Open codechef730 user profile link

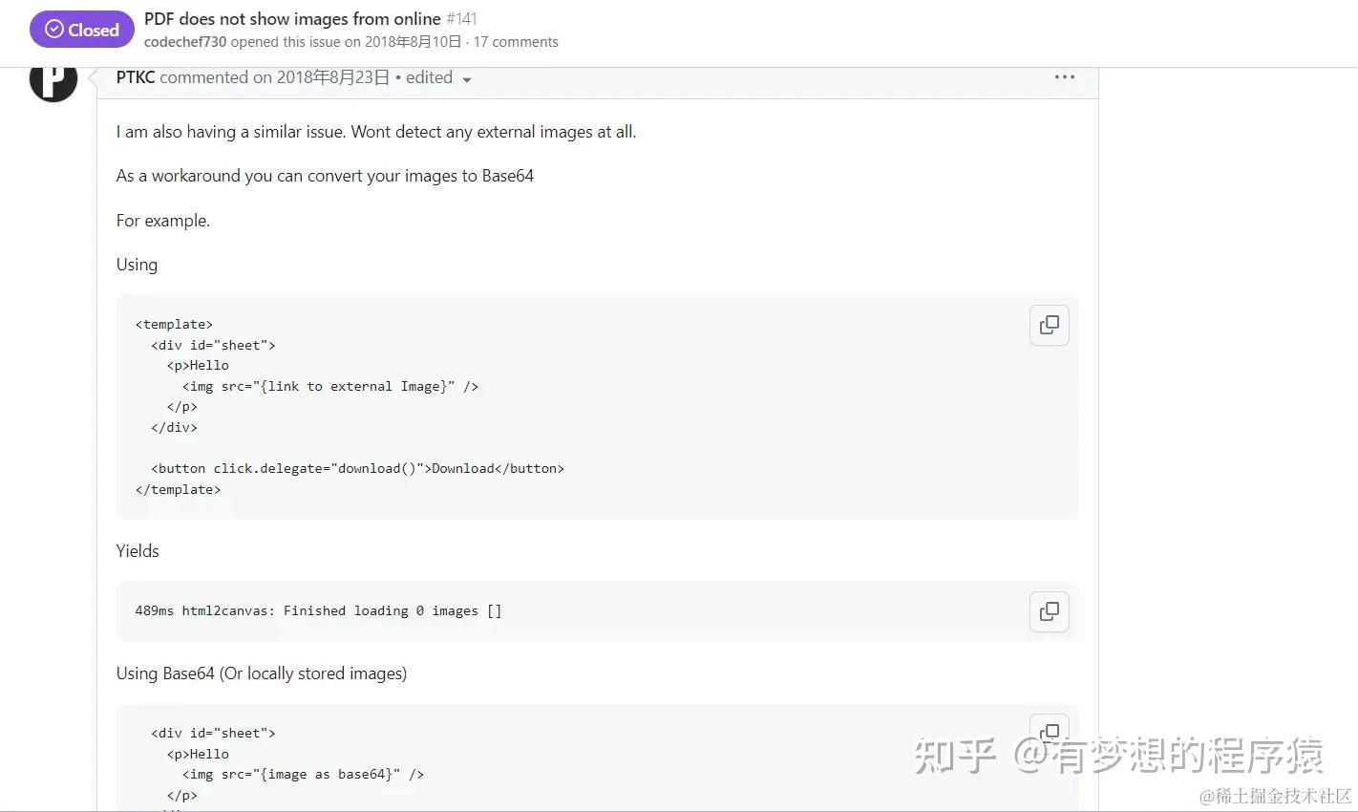pos(185,42)
